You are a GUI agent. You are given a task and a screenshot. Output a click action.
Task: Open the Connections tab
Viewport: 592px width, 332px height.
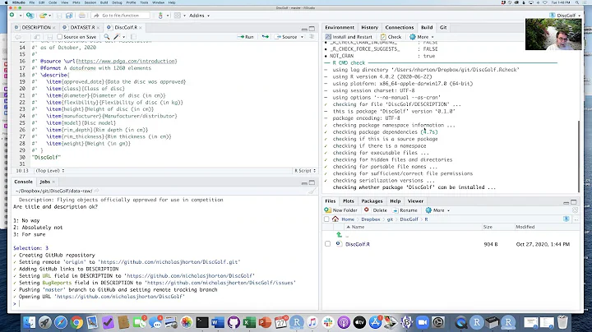point(400,28)
